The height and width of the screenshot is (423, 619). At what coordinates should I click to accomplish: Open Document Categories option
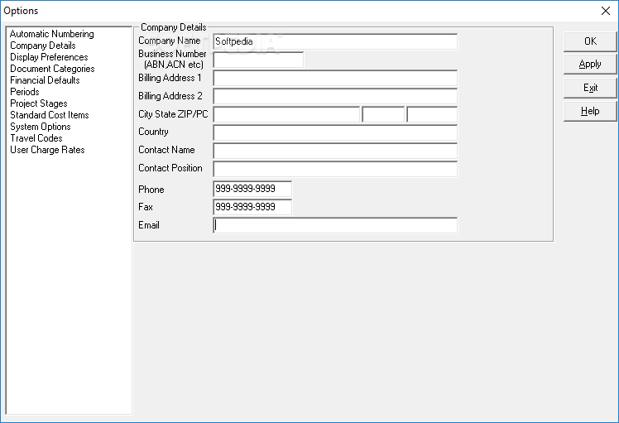pyautogui.click(x=52, y=69)
